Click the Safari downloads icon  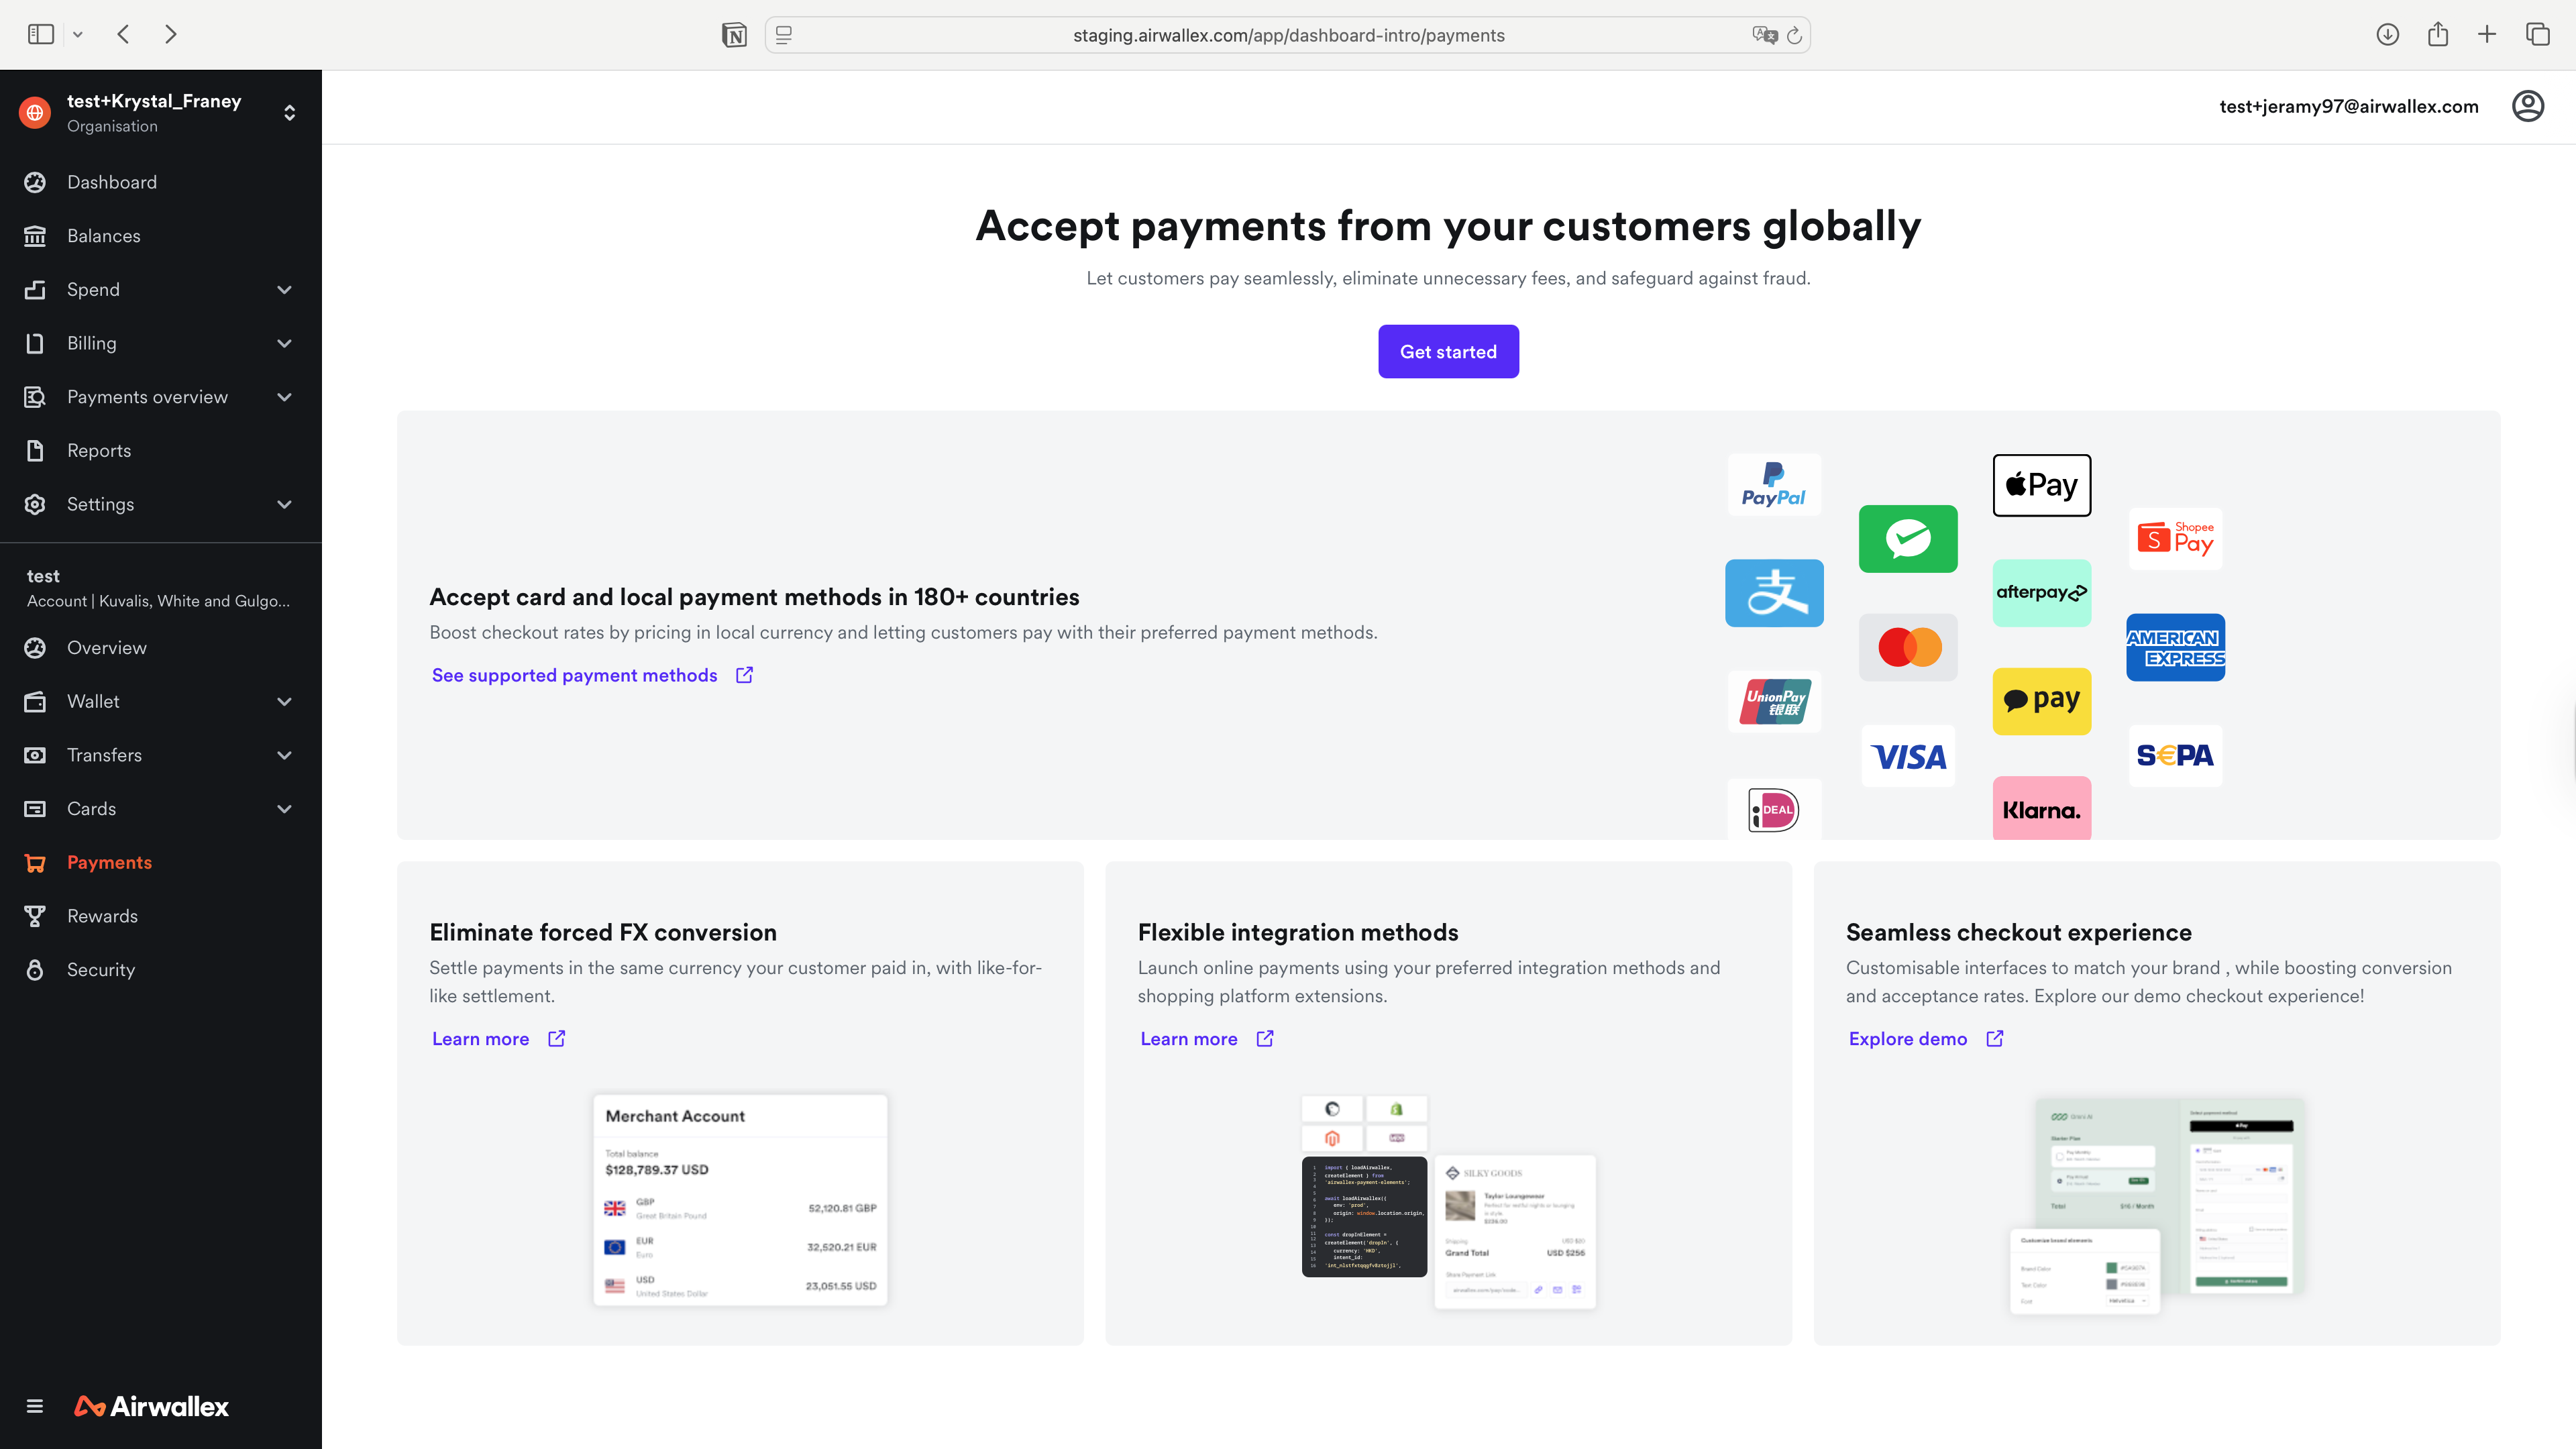tap(2387, 35)
